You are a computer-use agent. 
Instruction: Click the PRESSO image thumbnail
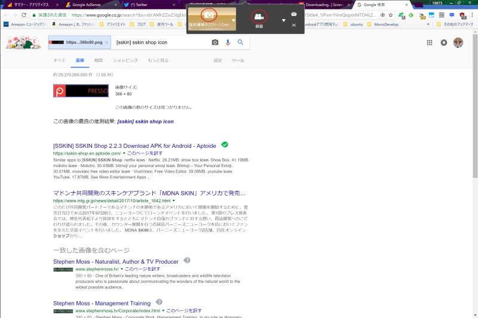click(x=81, y=91)
